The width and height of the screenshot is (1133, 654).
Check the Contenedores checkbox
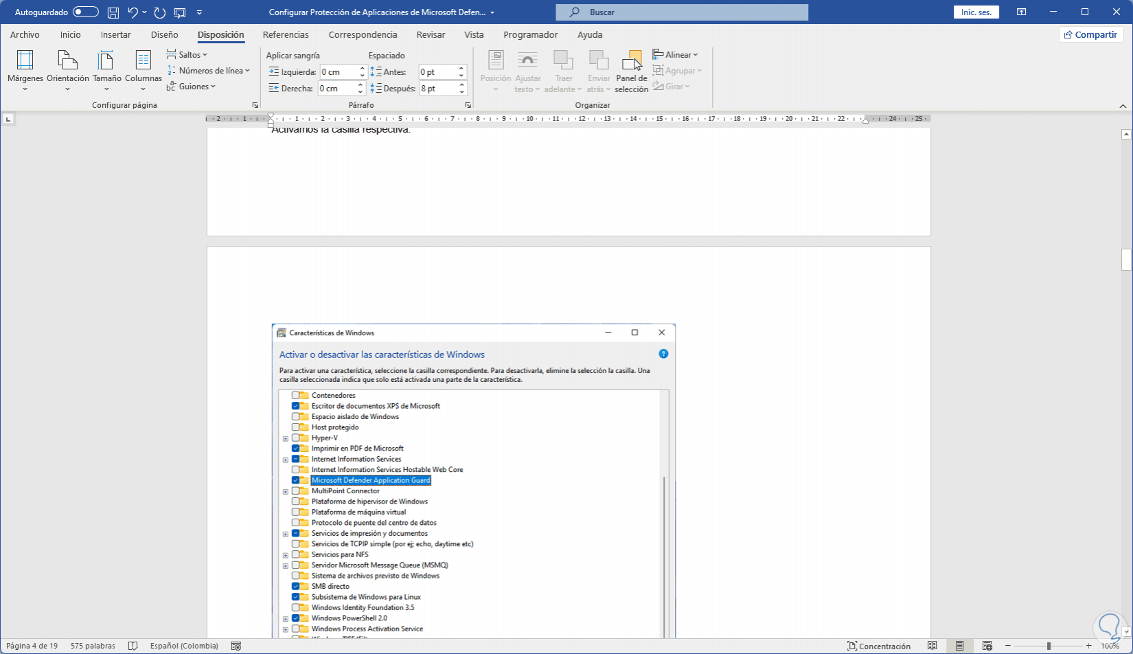pyautogui.click(x=296, y=396)
